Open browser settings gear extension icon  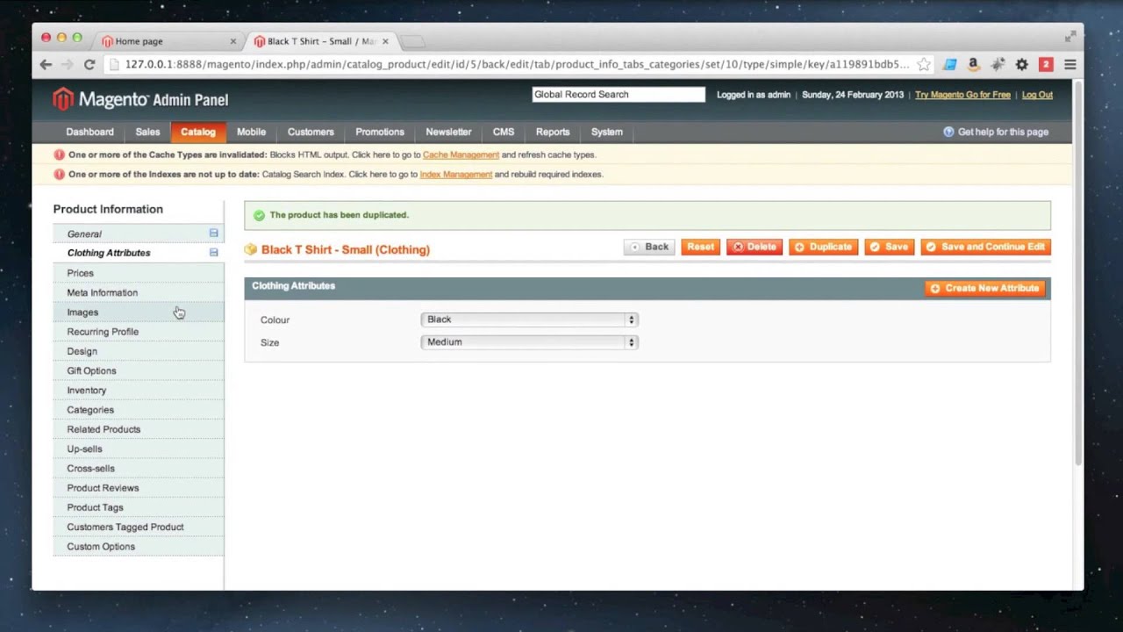[x=1022, y=64]
